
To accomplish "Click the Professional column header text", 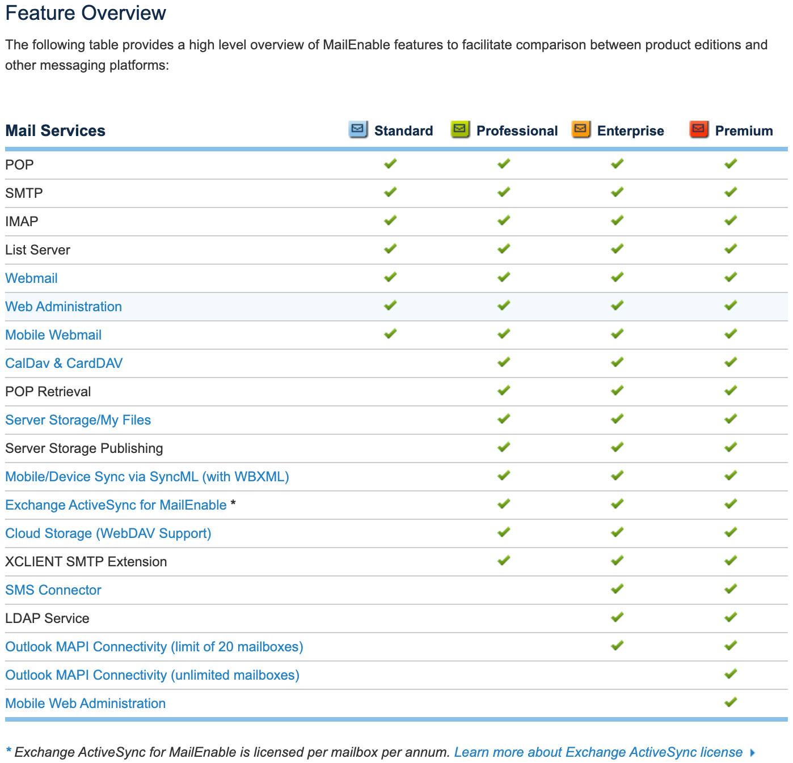I will pos(517,131).
